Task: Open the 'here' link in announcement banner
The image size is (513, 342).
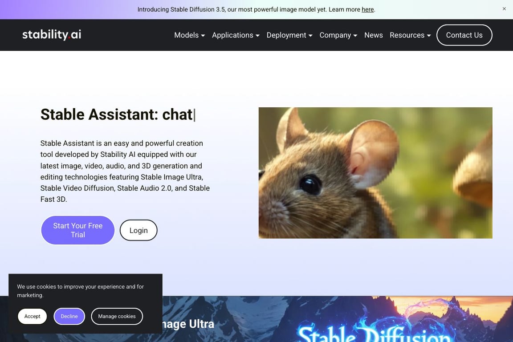Action: [x=367, y=9]
